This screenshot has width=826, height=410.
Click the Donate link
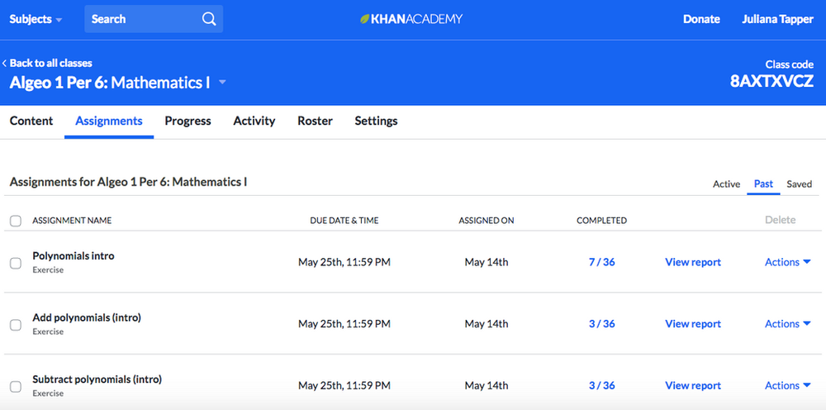pyautogui.click(x=701, y=19)
